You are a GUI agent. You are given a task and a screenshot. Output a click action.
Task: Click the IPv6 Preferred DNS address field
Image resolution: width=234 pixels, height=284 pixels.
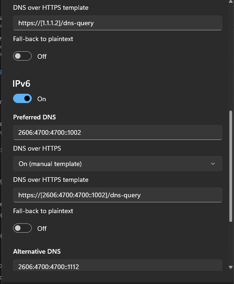118,132
